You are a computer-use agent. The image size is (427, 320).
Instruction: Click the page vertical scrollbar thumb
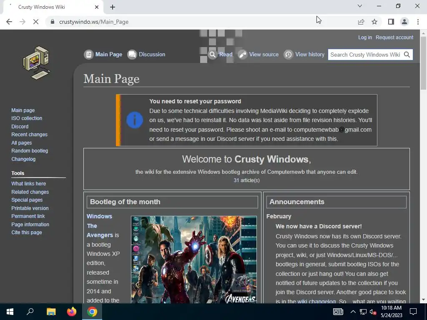click(x=423, y=62)
